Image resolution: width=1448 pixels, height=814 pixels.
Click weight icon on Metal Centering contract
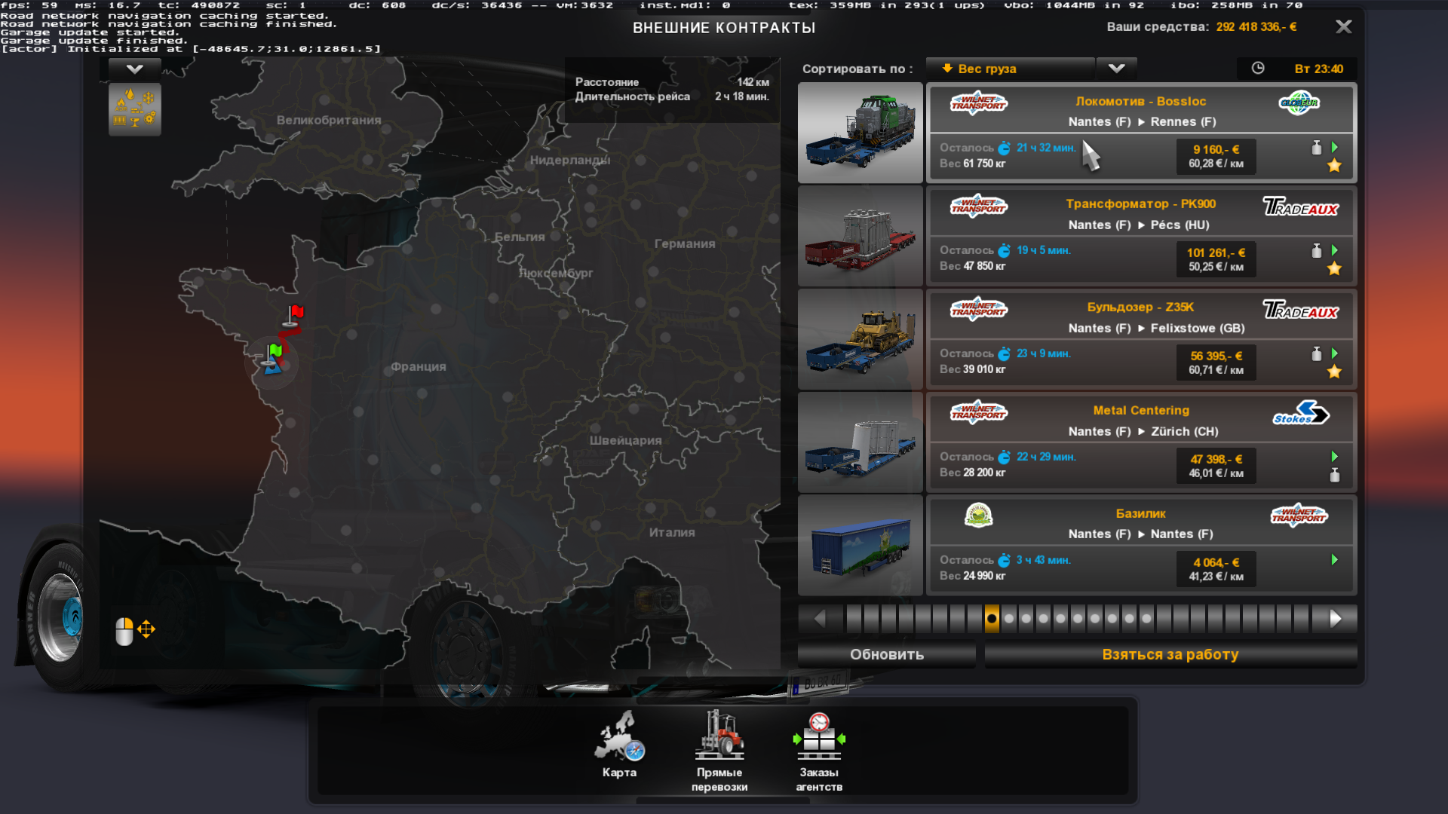click(1335, 475)
